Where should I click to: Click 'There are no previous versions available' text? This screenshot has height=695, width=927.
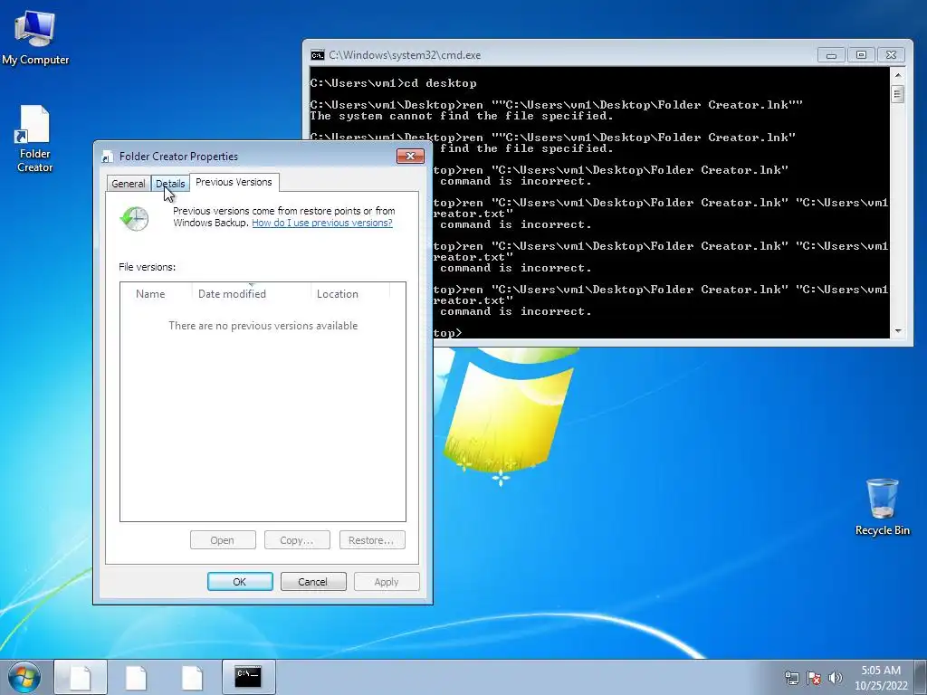click(x=263, y=326)
